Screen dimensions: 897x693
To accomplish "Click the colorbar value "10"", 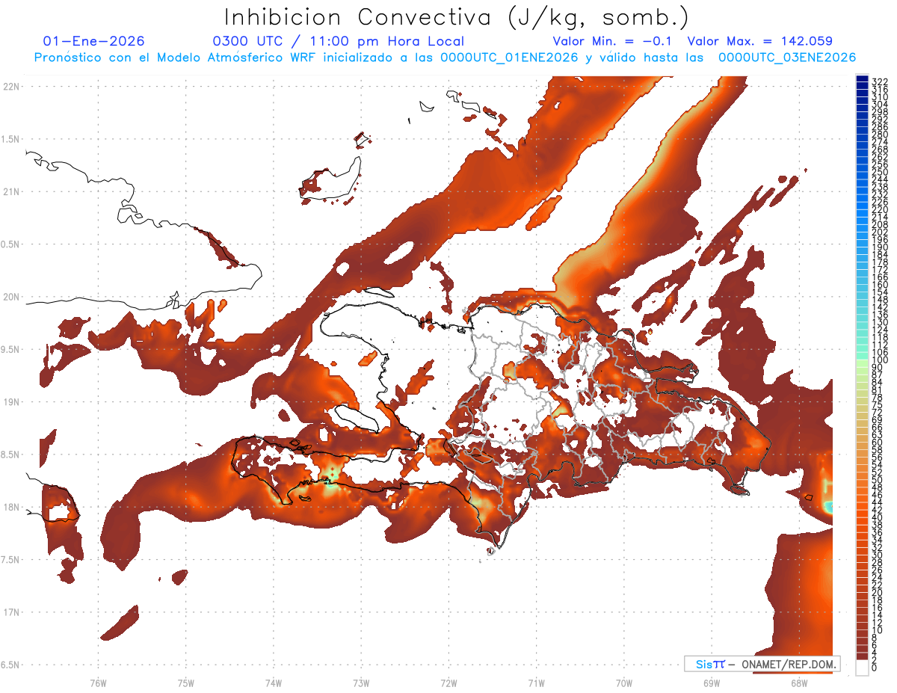I will tap(878, 630).
